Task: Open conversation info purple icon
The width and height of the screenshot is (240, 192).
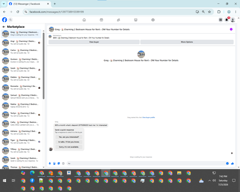Action: coord(231,29)
